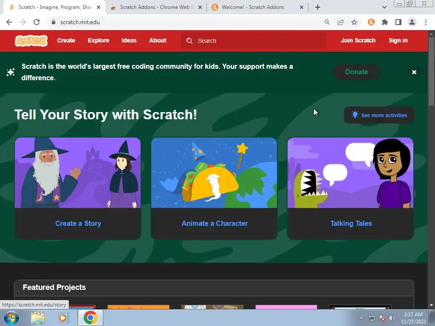Close the Welcome Scratch Addons tab

[302, 8]
